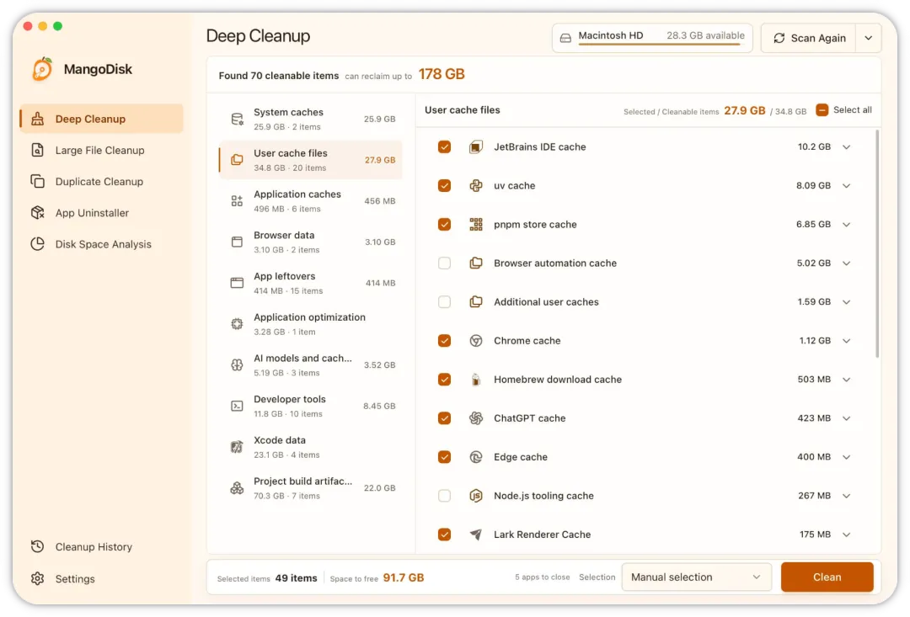Uncheck the Homebrew download cache checkbox
Screen dimensions: 910x617
[445, 380]
